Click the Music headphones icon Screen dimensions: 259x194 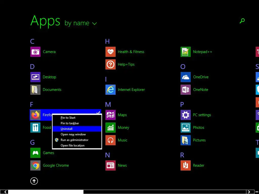(x=111, y=140)
